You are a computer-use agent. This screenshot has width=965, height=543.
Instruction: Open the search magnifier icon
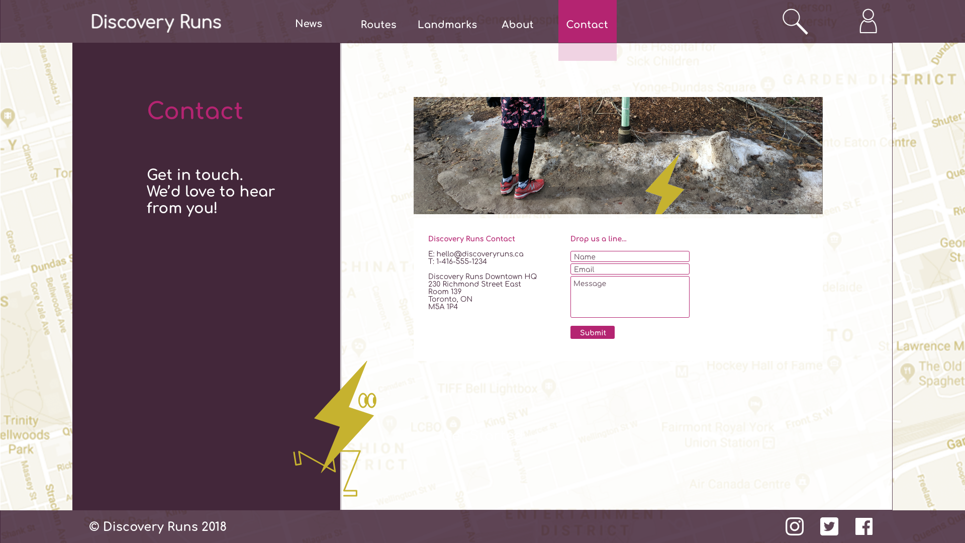tap(795, 22)
